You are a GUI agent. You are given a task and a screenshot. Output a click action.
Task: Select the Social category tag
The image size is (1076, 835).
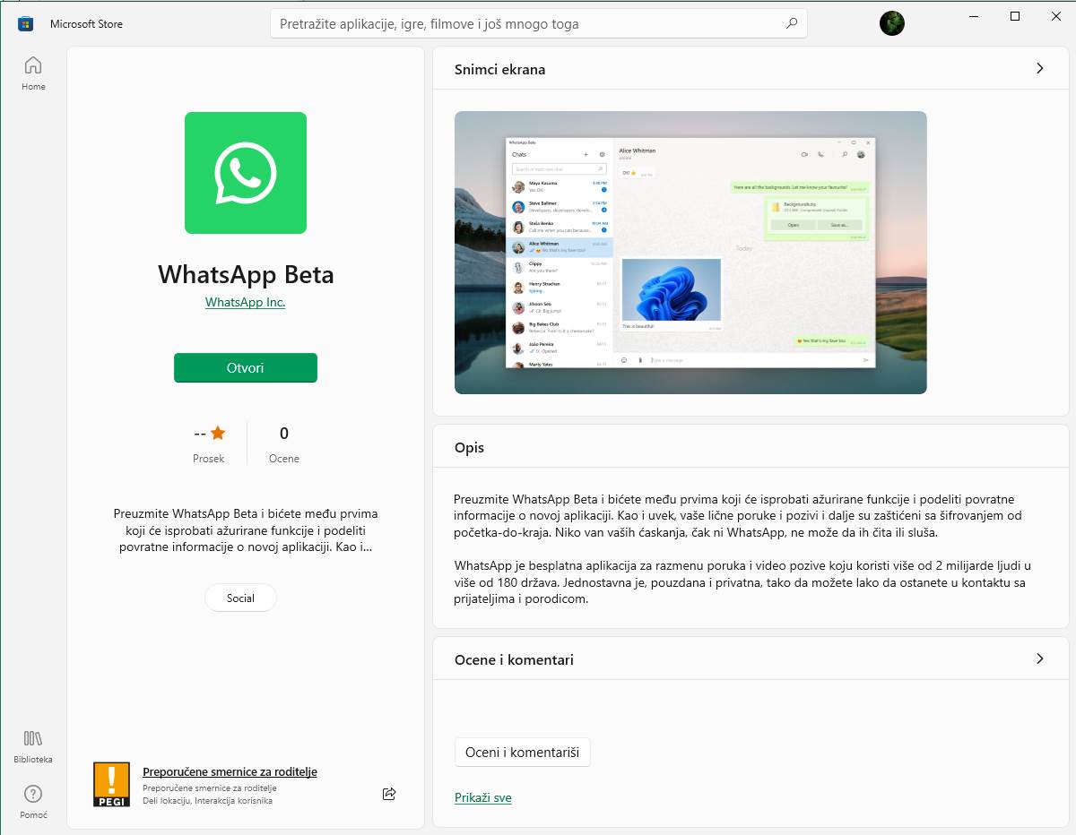pyautogui.click(x=240, y=598)
